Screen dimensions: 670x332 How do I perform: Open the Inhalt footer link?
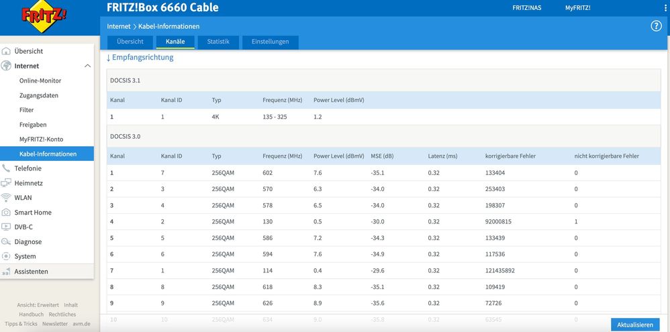(71, 305)
